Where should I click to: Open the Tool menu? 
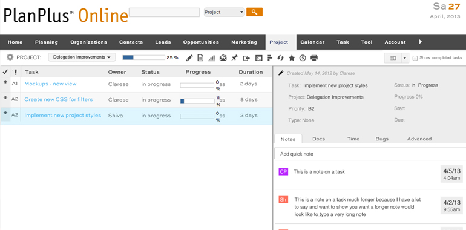point(367,42)
